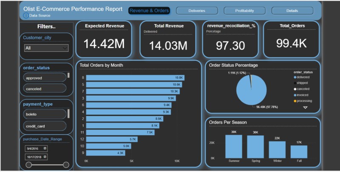The image size is (340, 172).
Task: Select month 6 bar with 9.4K
Action: pos(129,105)
